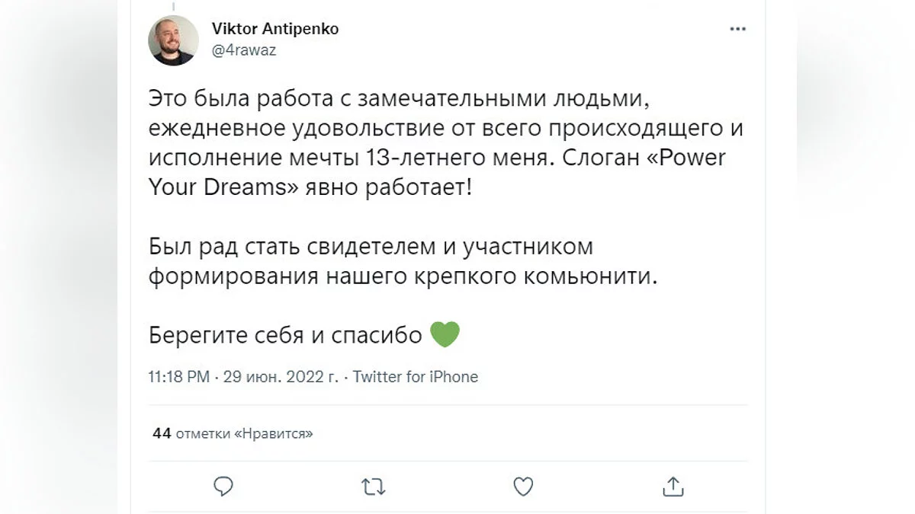The height and width of the screenshot is (514, 915).
Task: Click the @4rawaz handle
Action: [244, 50]
